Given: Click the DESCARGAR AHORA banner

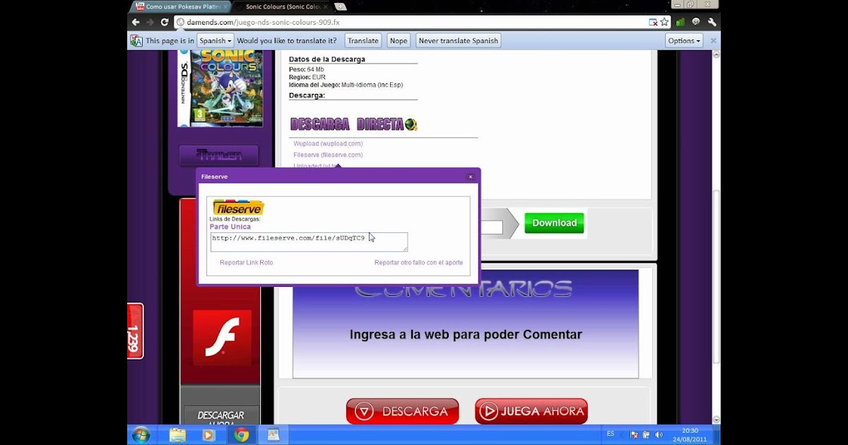Looking at the screenshot, I should click(220, 417).
